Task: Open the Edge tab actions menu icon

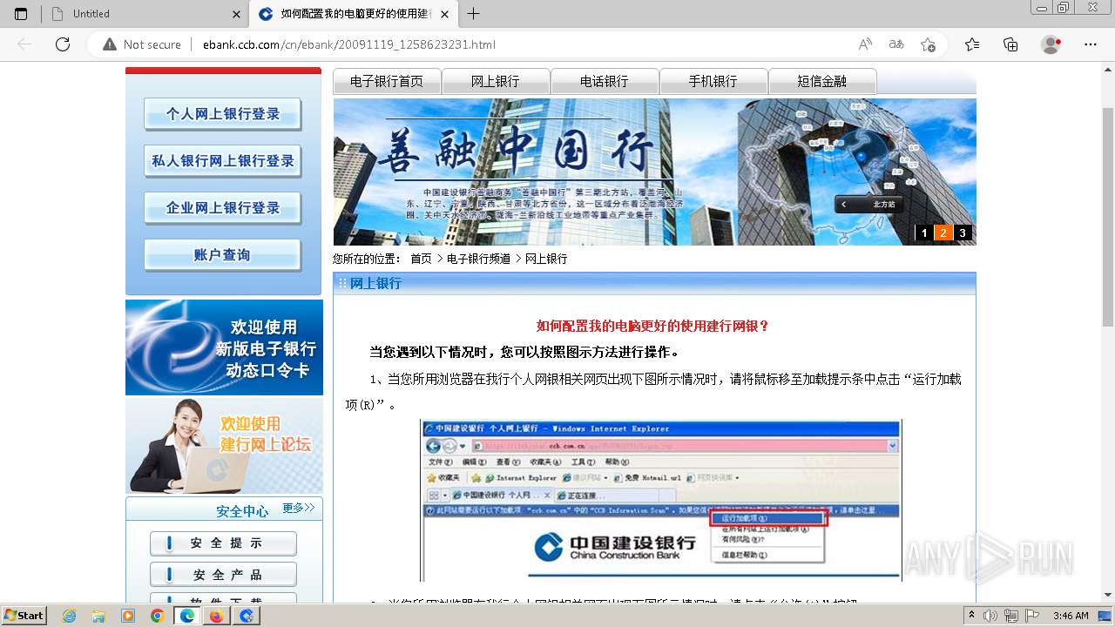Action: click(21, 14)
